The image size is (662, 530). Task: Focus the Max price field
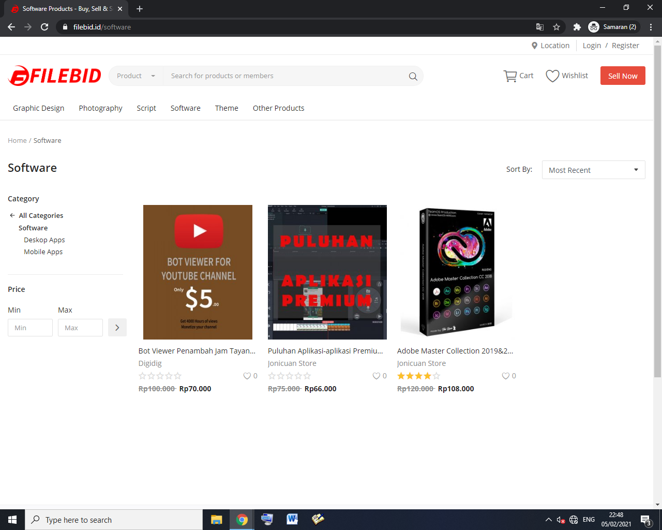point(81,328)
